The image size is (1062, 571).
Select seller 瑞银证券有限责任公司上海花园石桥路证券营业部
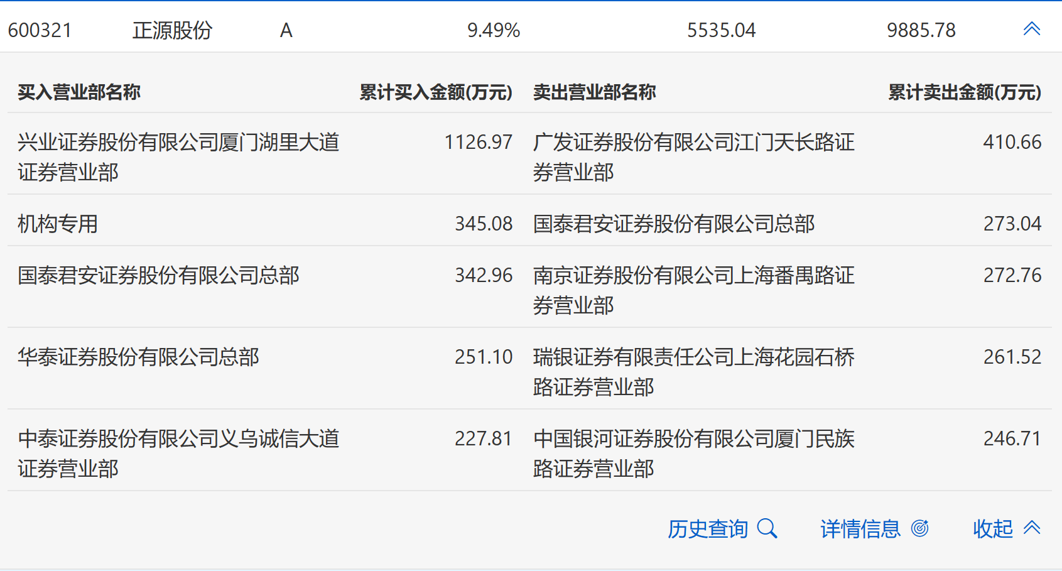(694, 372)
